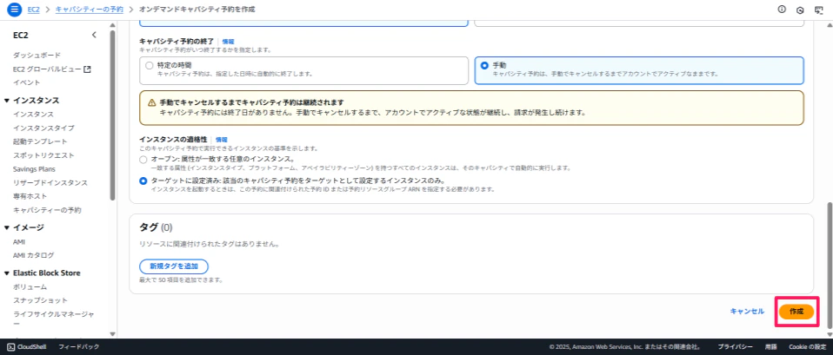Open ダッシュボード in sidebar
The height and width of the screenshot is (355, 833).
(x=37, y=56)
